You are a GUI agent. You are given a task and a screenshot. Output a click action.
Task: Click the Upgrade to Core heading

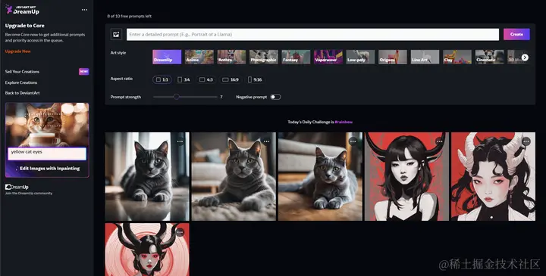point(25,26)
